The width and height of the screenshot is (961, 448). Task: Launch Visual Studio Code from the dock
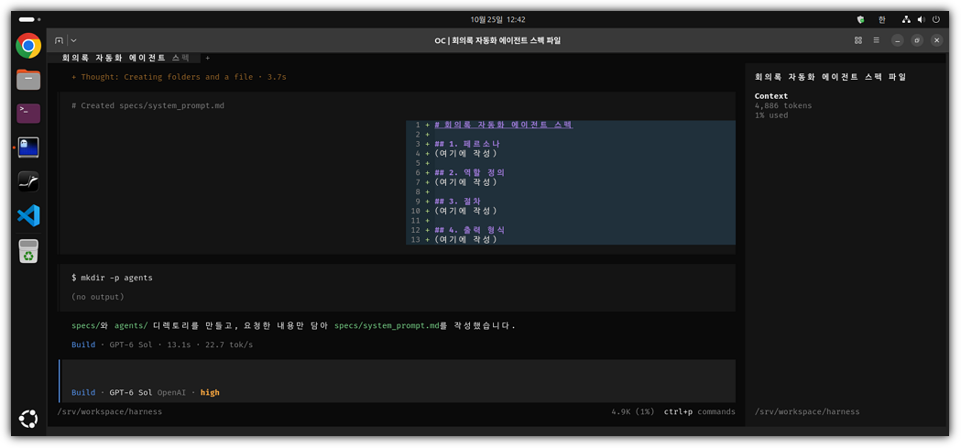point(28,215)
